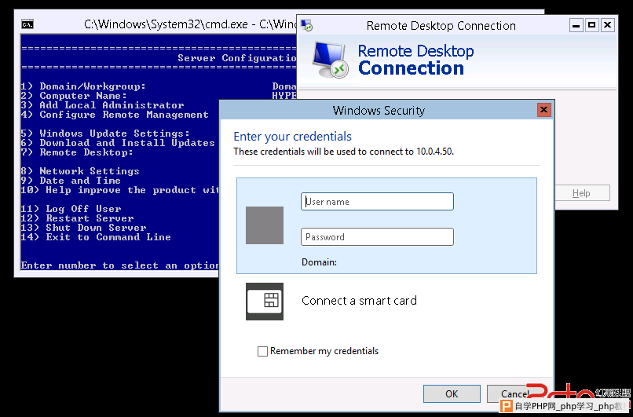
Task: Click 'Enter number to select an option' prompt
Action: (119, 265)
